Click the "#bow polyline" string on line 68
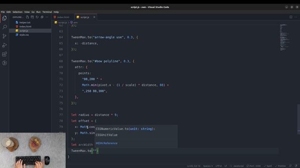 click(106, 61)
